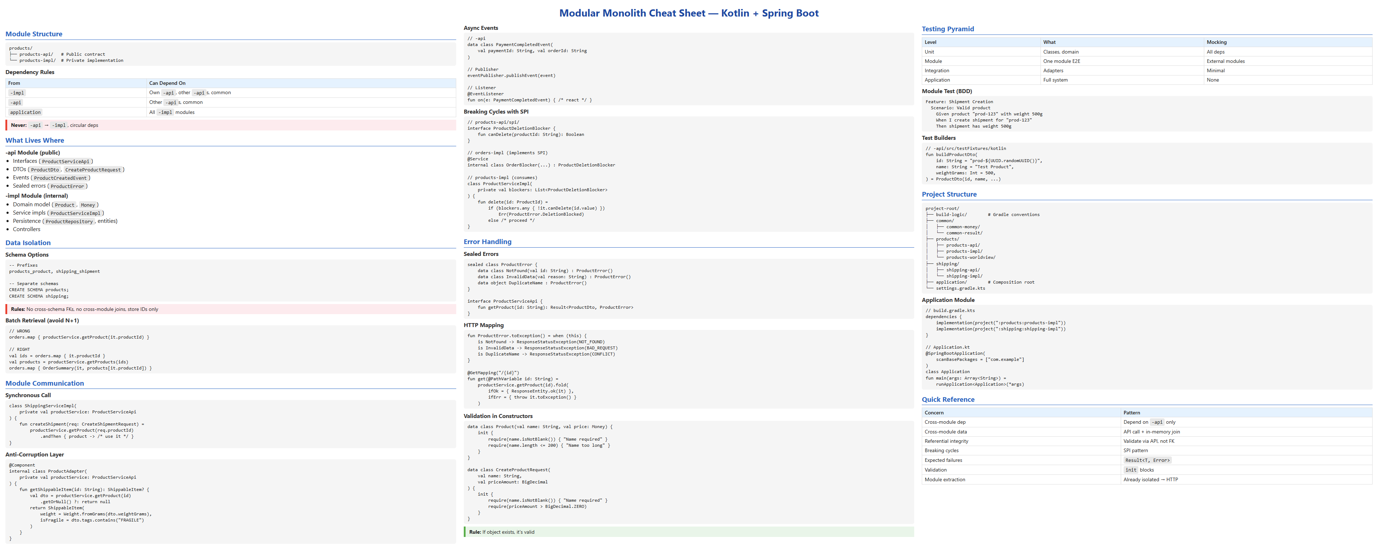Click the Integration row in Testing Pyramid table
Screen dimensions: 1378x556
[937, 70]
